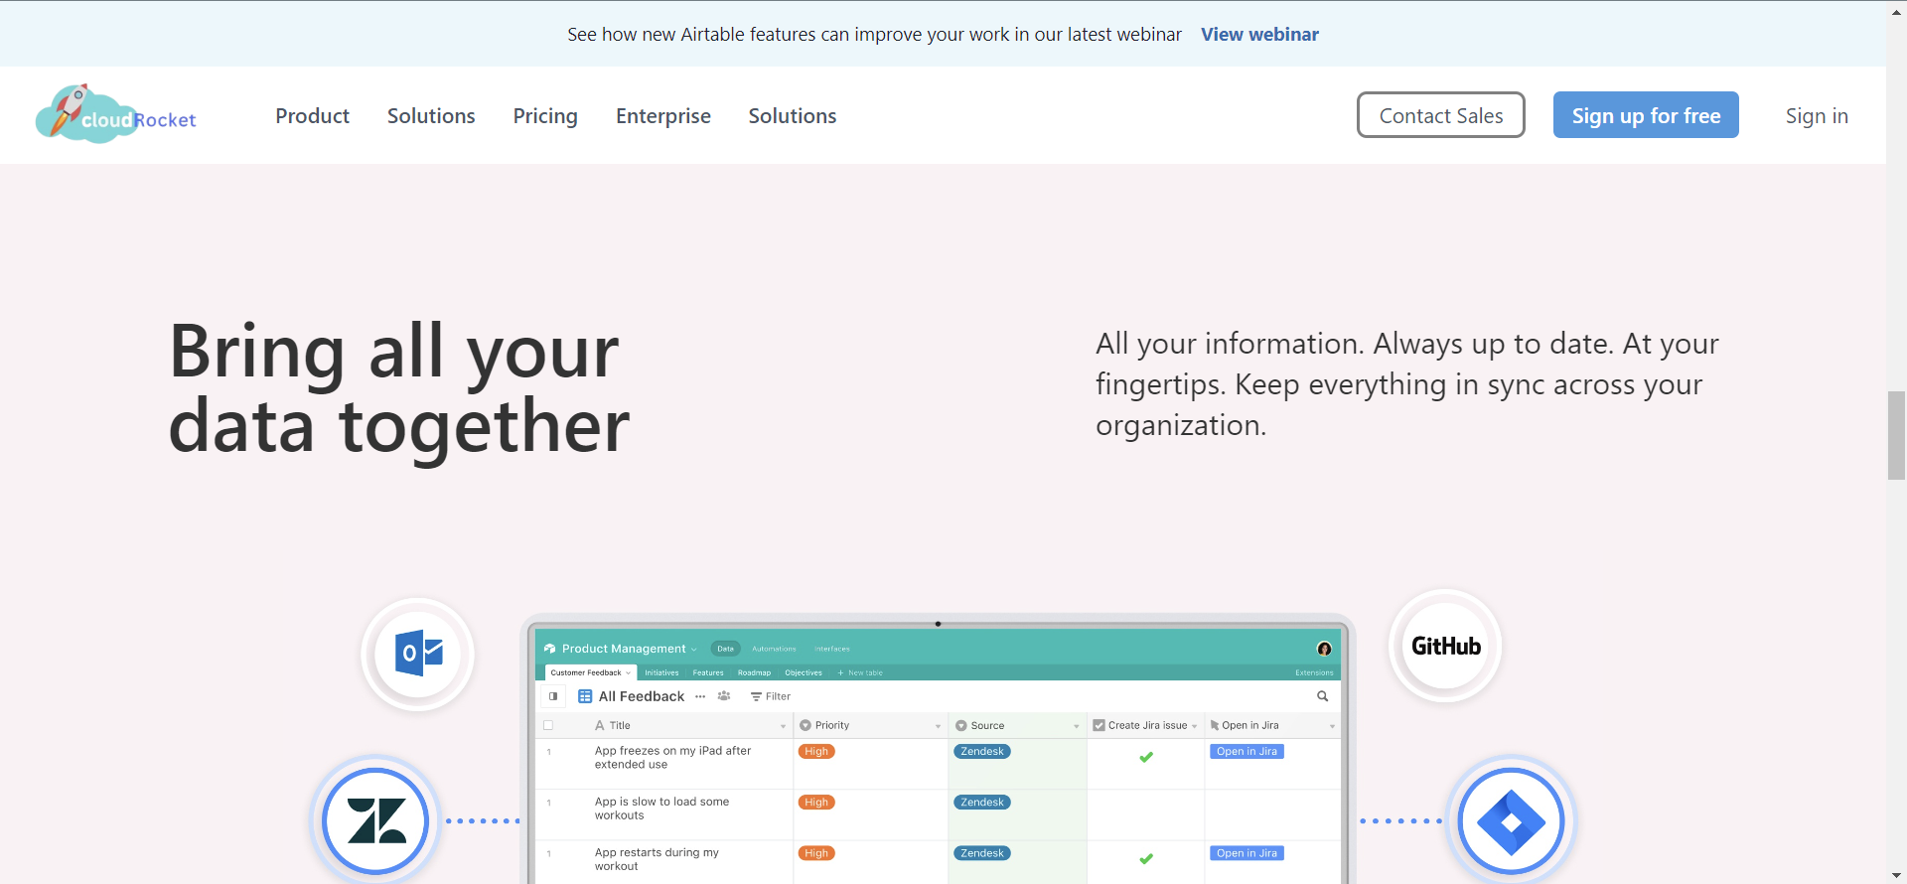Open the Pricing menu item
This screenshot has width=1907, height=884.
[x=545, y=116]
